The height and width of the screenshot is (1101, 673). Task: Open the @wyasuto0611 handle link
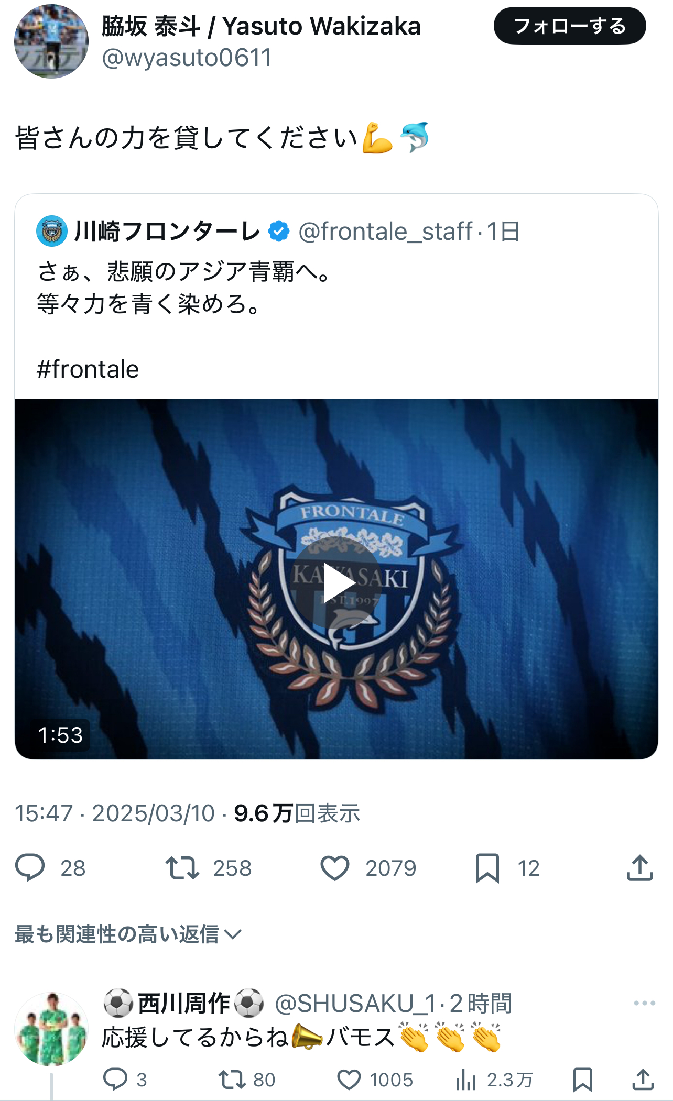(187, 58)
